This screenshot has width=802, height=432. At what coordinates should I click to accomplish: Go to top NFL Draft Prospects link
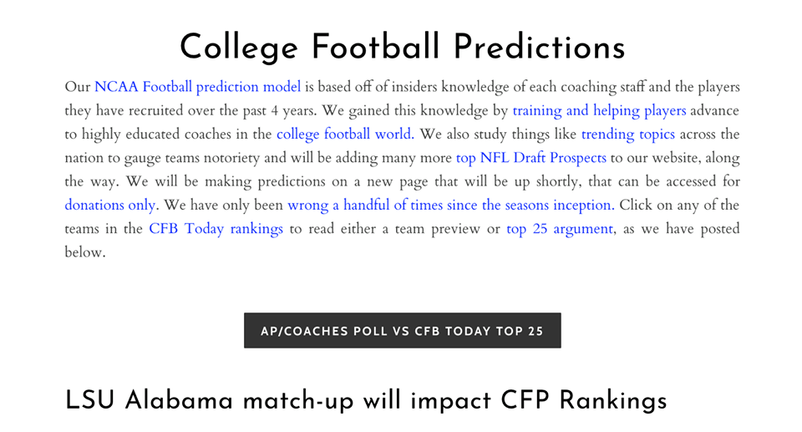[x=531, y=158]
